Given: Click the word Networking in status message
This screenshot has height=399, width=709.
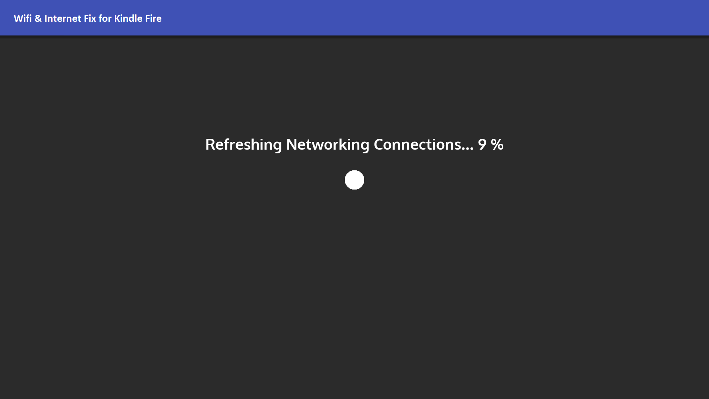Looking at the screenshot, I should [x=328, y=145].
